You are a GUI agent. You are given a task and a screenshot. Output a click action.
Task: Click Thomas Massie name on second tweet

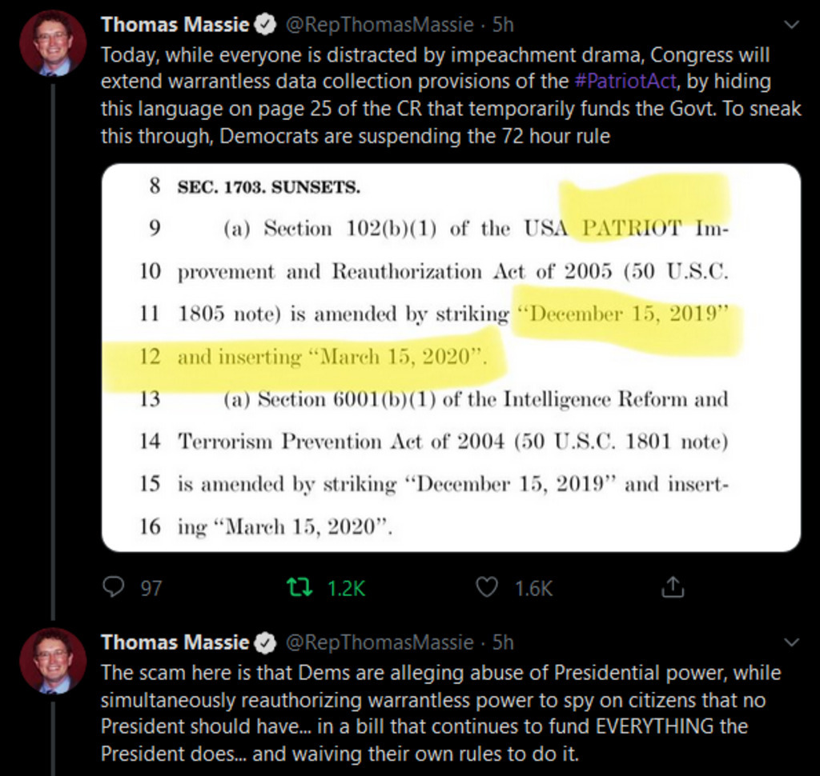[175, 642]
